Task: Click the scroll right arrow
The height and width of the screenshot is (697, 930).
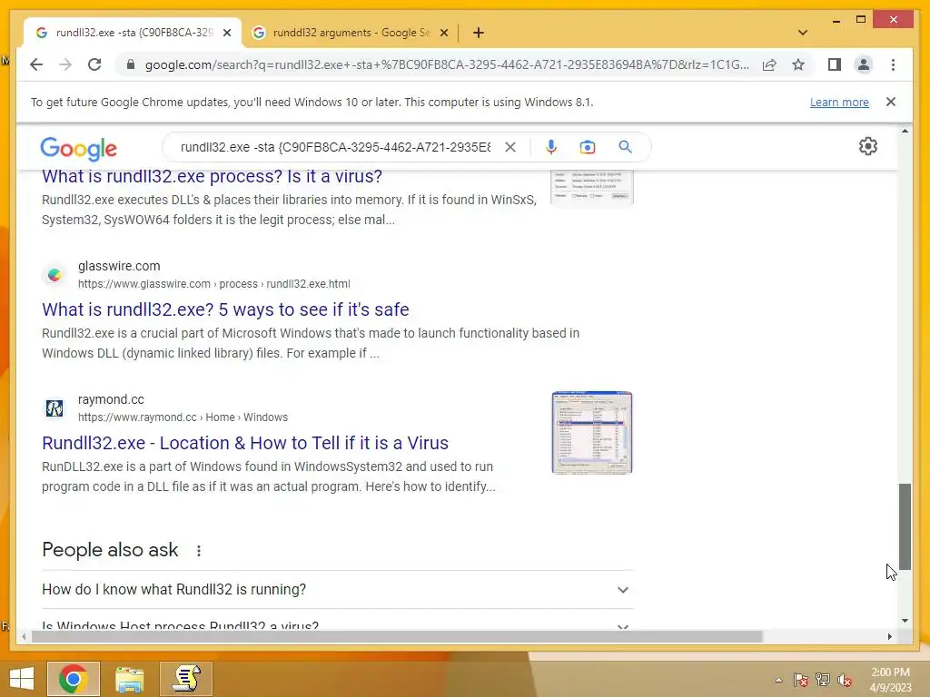Action: 889,636
